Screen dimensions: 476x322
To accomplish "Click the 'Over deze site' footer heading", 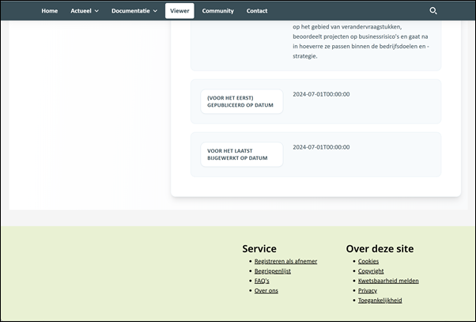I will (380, 248).
